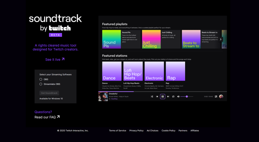Open the Sound Pls playlist cover

(111, 39)
